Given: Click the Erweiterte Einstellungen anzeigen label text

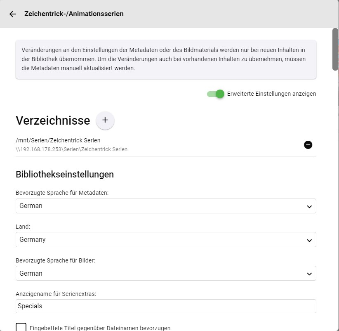Looking at the screenshot, I should tap(271, 94).
